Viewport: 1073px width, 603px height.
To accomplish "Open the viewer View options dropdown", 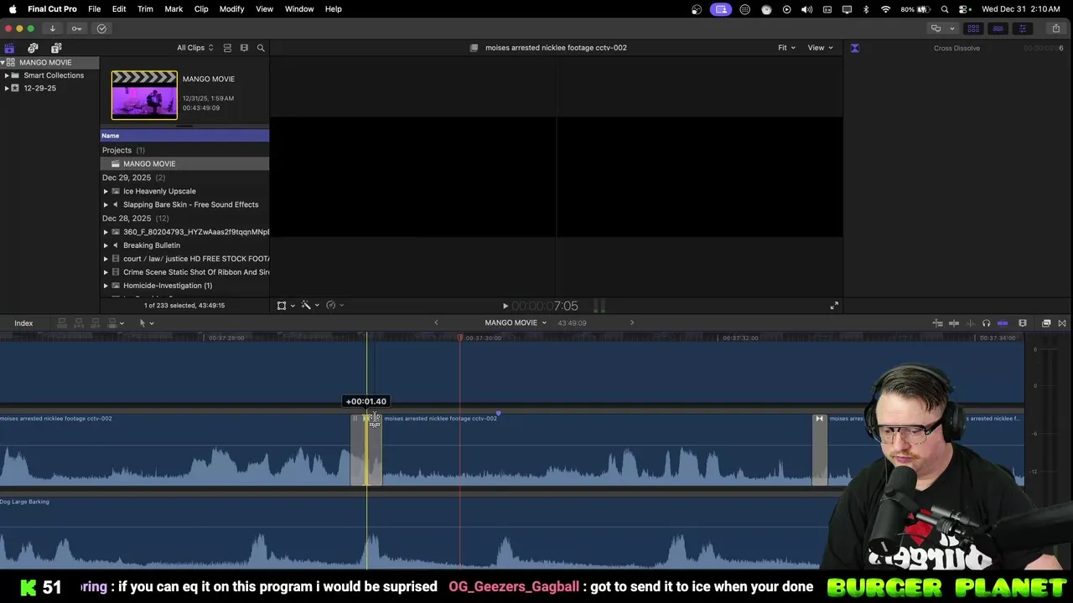I will click(820, 48).
